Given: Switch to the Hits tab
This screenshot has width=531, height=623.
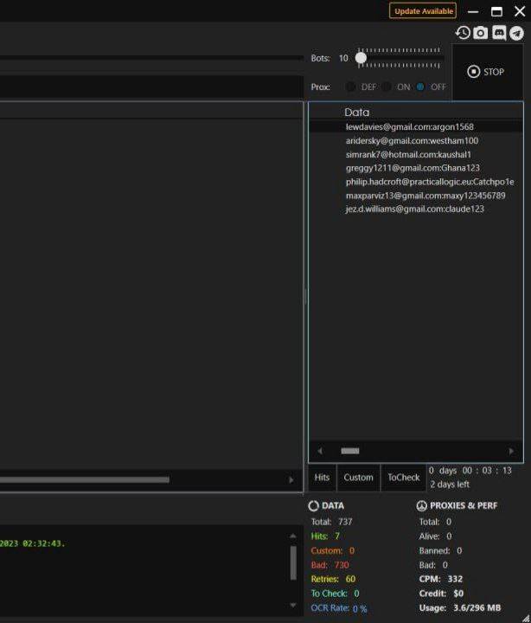Looking at the screenshot, I should [322, 477].
